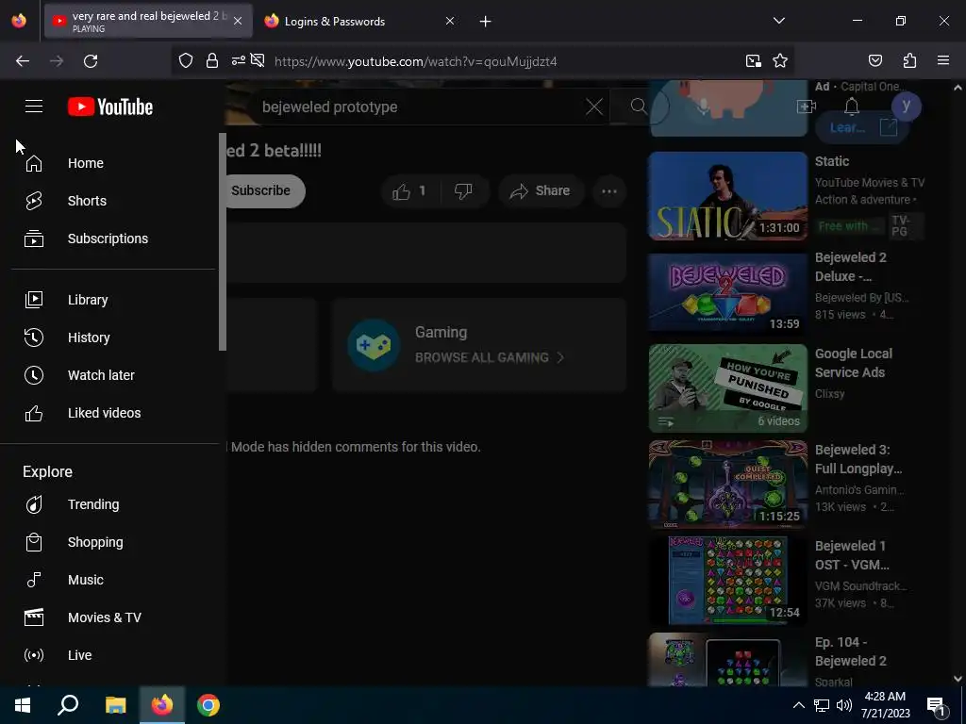
Task: Click the Share button
Action: 541,191
